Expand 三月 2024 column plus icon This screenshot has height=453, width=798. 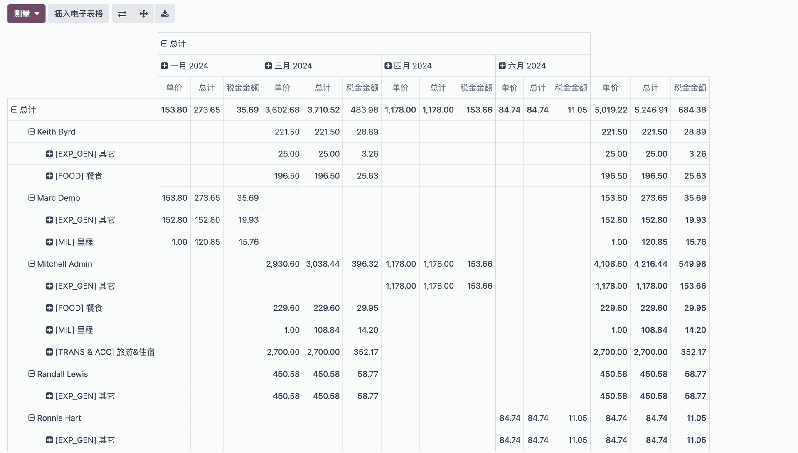click(x=268, y=66)
